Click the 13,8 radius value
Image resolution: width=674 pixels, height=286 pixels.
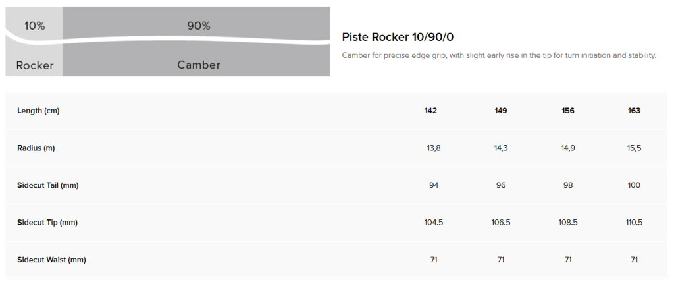(434, 148)
